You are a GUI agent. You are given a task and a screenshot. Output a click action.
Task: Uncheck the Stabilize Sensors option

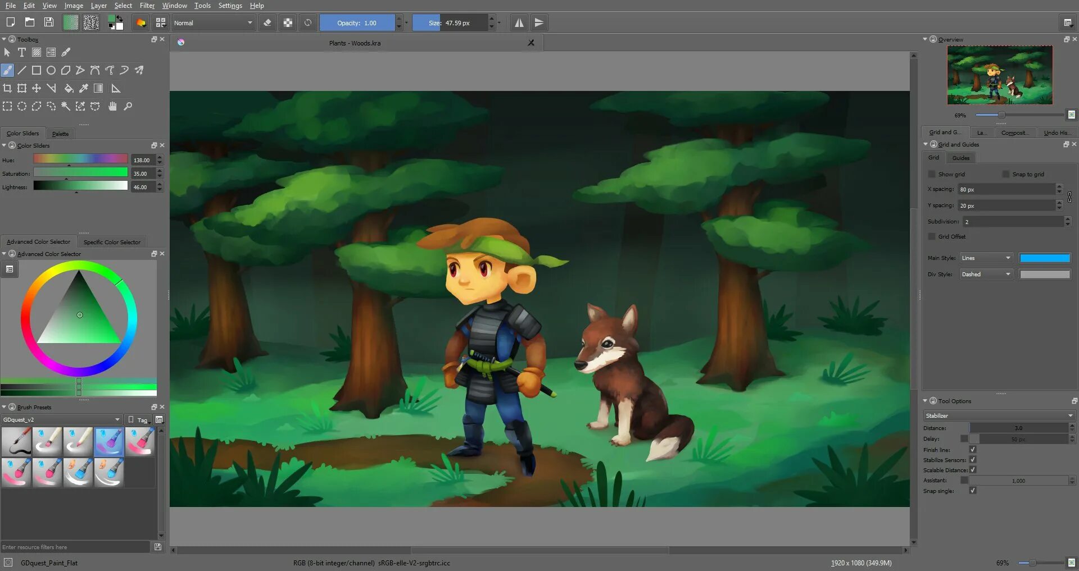click(x=973, y=460)
